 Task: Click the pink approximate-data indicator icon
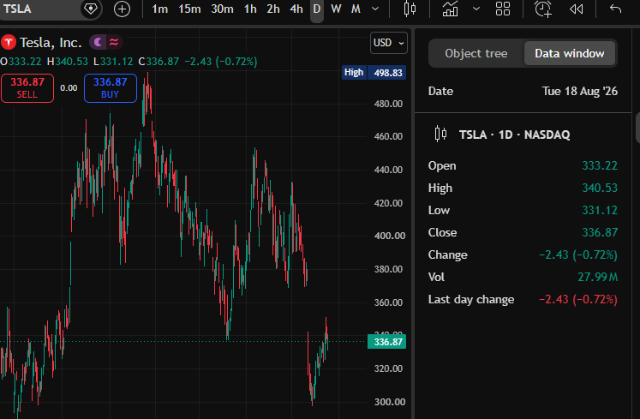[114, 42]
